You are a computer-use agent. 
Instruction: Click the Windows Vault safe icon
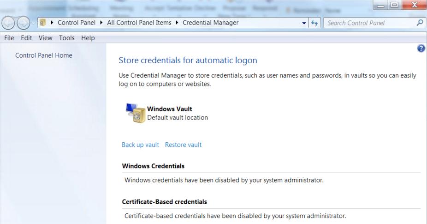[136, 113]
